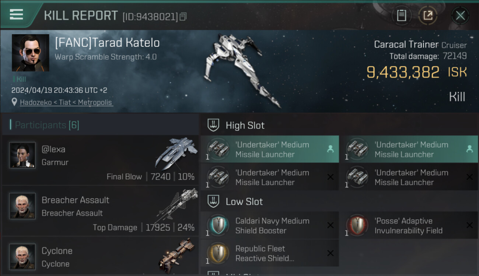
Task: Select the Breacher Assault participant entry
Action: [100, 210]
